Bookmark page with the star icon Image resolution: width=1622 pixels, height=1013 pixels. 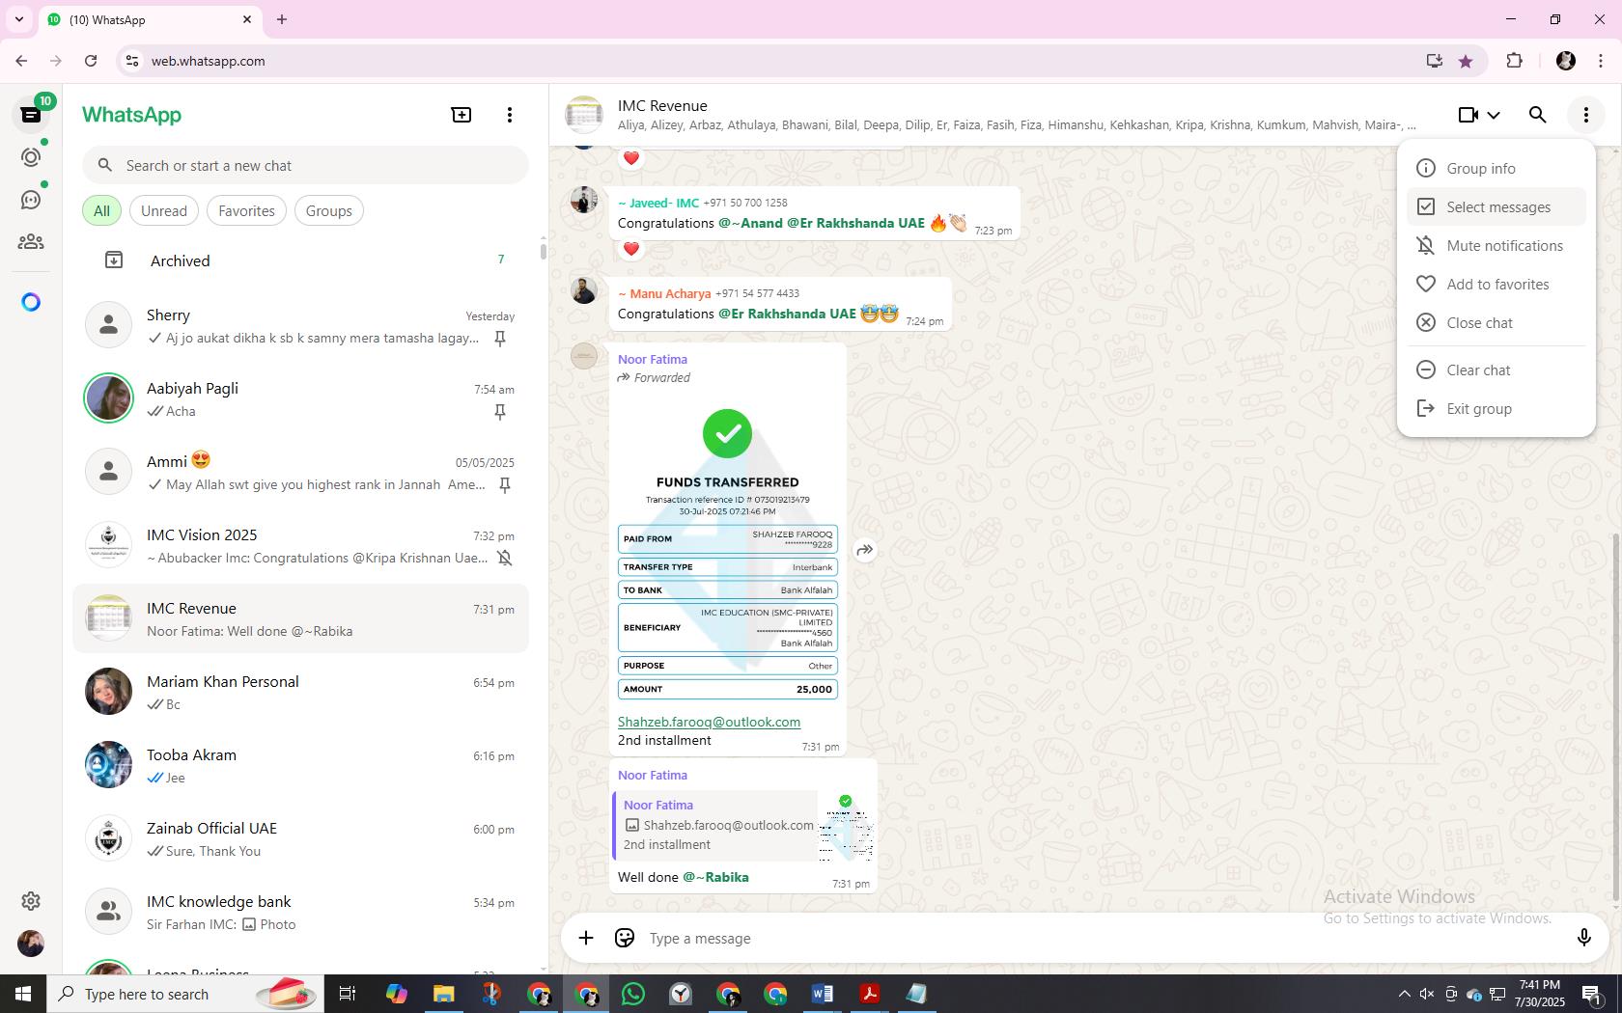click(x=1466, y=61)
